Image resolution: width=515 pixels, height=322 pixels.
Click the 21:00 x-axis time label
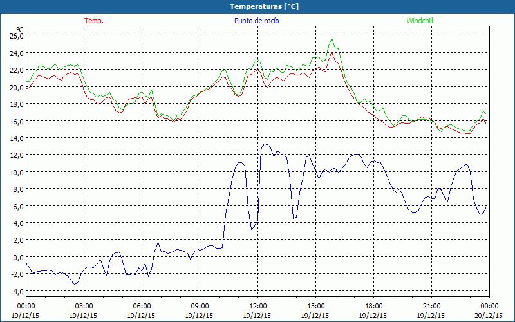click(431, 307)
